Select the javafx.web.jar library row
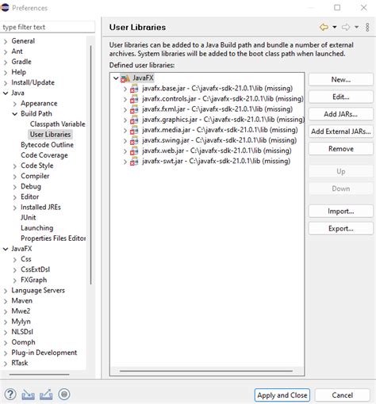Viewport: 376px width, 404px height. [x=217, y=151]
